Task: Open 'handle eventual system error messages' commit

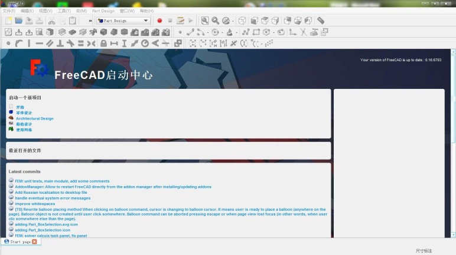Action: point(53,198)
